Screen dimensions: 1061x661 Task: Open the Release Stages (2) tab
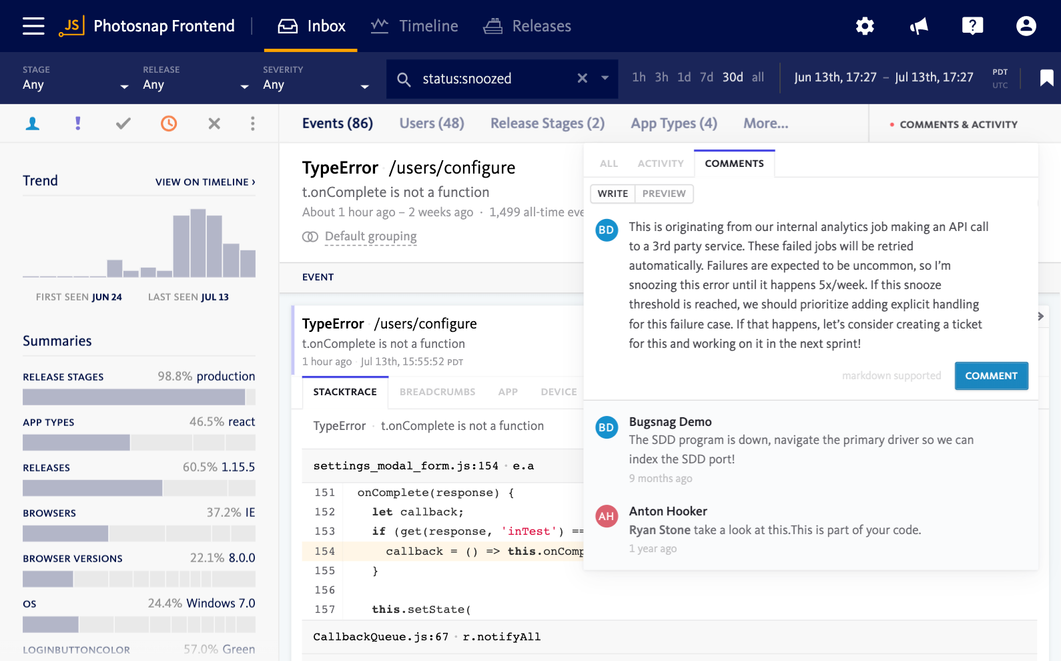[547, 124]
